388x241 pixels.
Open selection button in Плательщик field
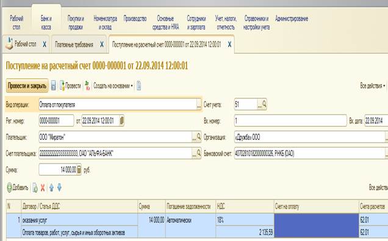194,137
